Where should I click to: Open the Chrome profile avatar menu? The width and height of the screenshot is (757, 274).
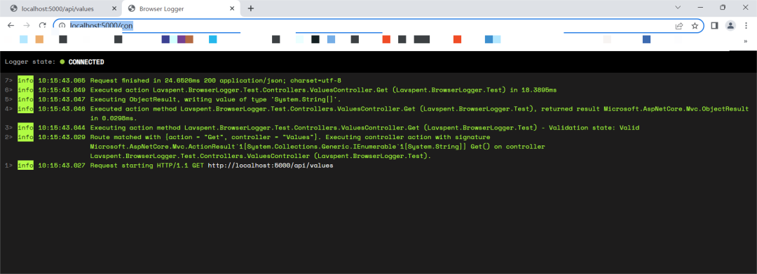(x=730, y=26)
